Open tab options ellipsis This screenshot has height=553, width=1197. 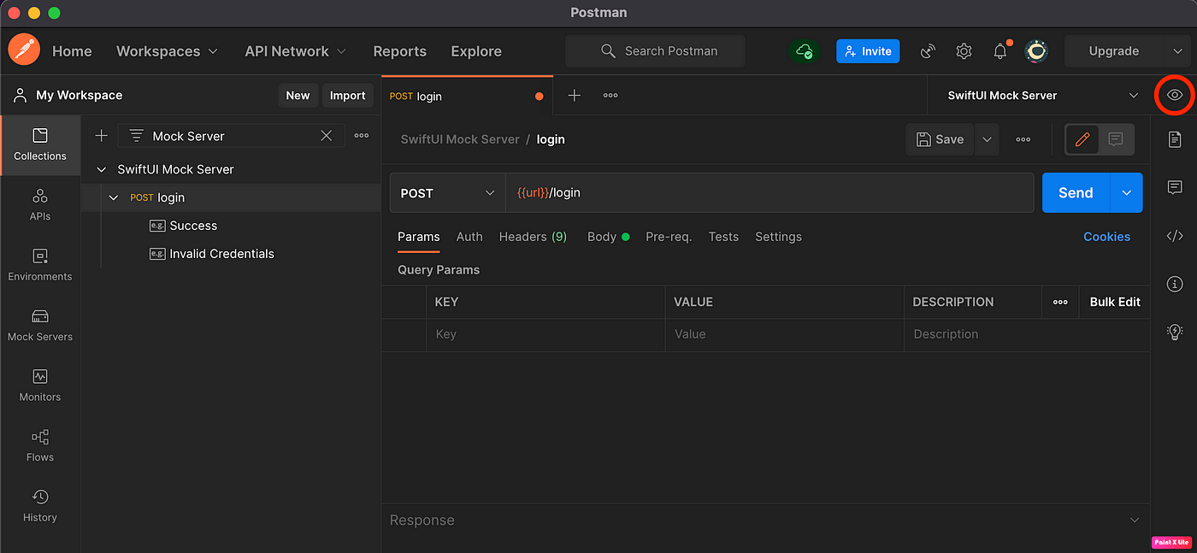click(x=610, y=96)
